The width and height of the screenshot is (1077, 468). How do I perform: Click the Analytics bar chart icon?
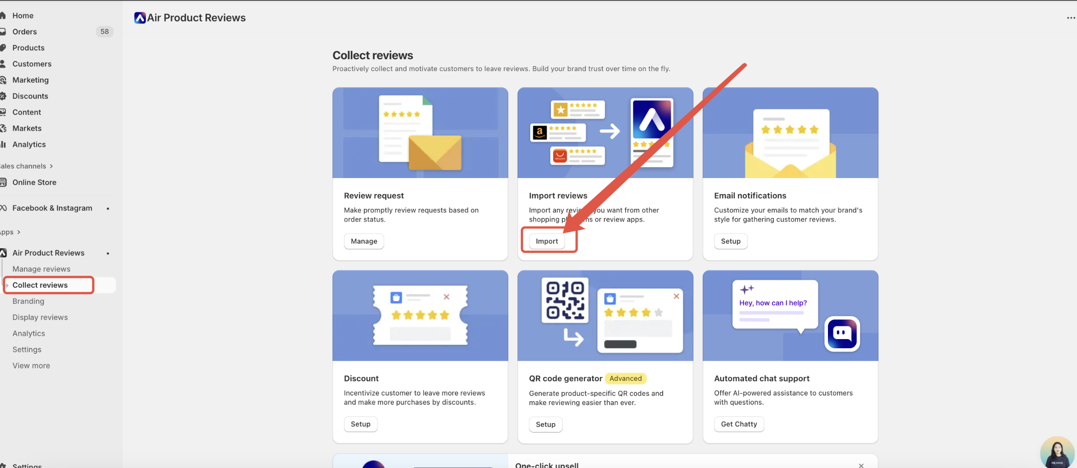pyautogui.click(x=3, y=145)
